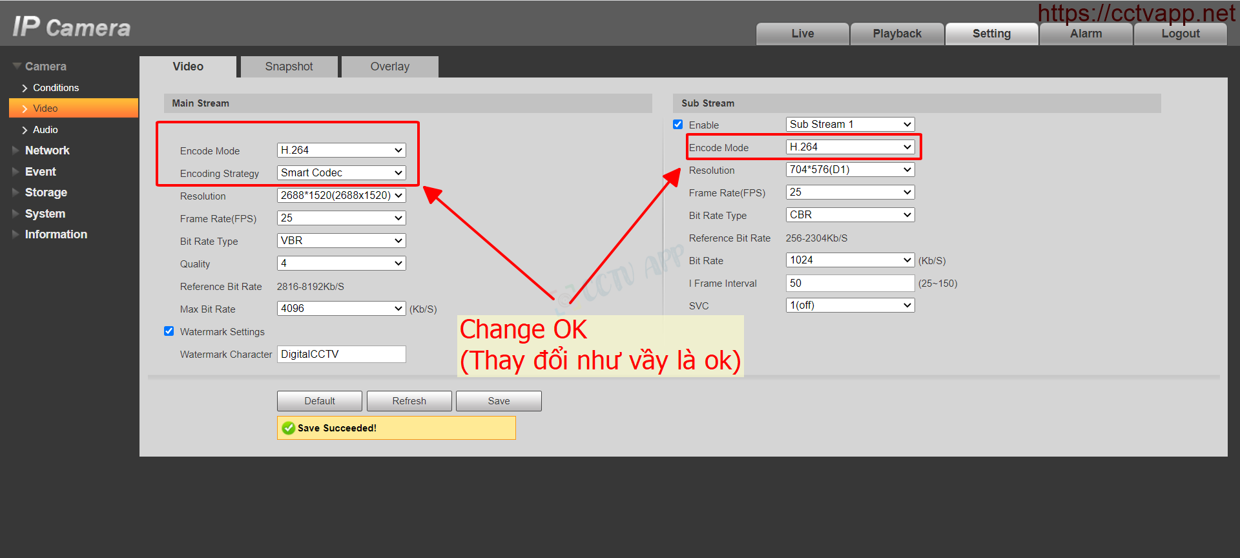Image resolution: width=1240 pixels, height=558 pixels.
Task: Open the Audio sidebar item
Action: click(x=45, y=130)
